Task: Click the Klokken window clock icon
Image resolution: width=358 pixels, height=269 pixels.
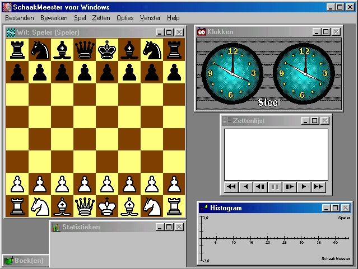Action: tap(201, 32)
